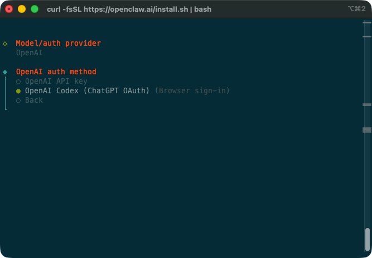Click the Browser sign-in hint text
This screenshot has width=372, height=258.
click(x=192, y=91)
